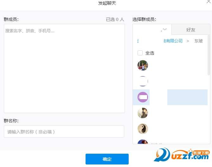Focus the member search field 搜索名字、拼音、手机号

(x=63, y=31)
